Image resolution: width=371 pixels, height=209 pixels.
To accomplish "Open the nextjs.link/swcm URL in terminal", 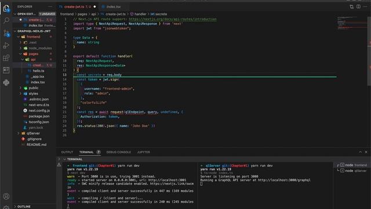I will [172, 183].
